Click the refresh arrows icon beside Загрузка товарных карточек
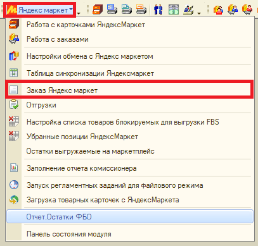 pos(14,200)
